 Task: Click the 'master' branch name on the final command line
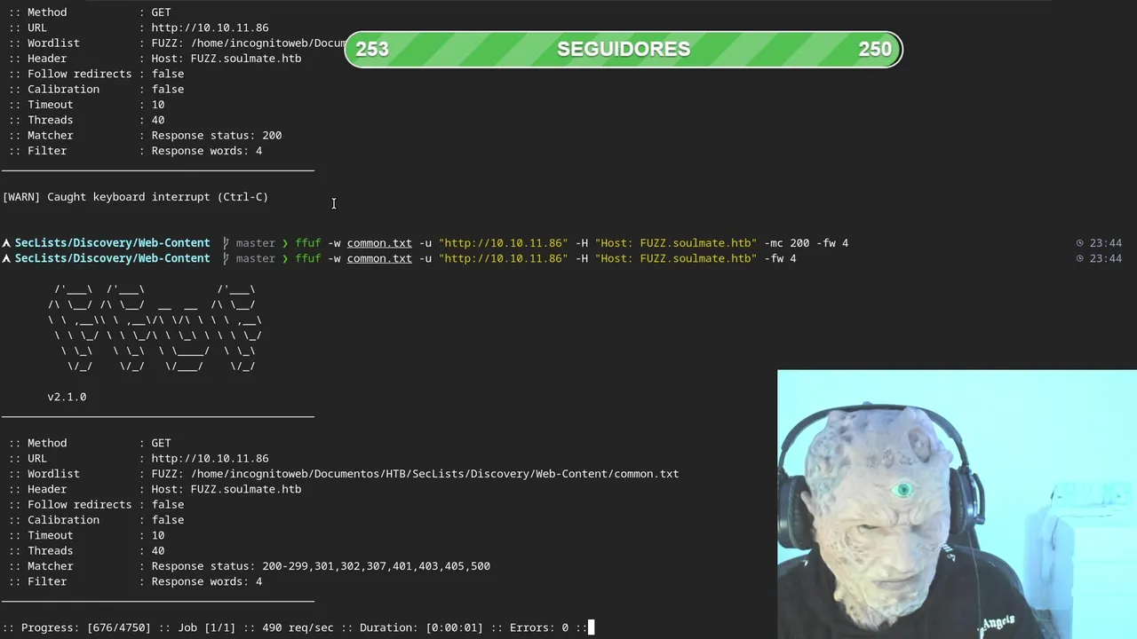[256, 258]
